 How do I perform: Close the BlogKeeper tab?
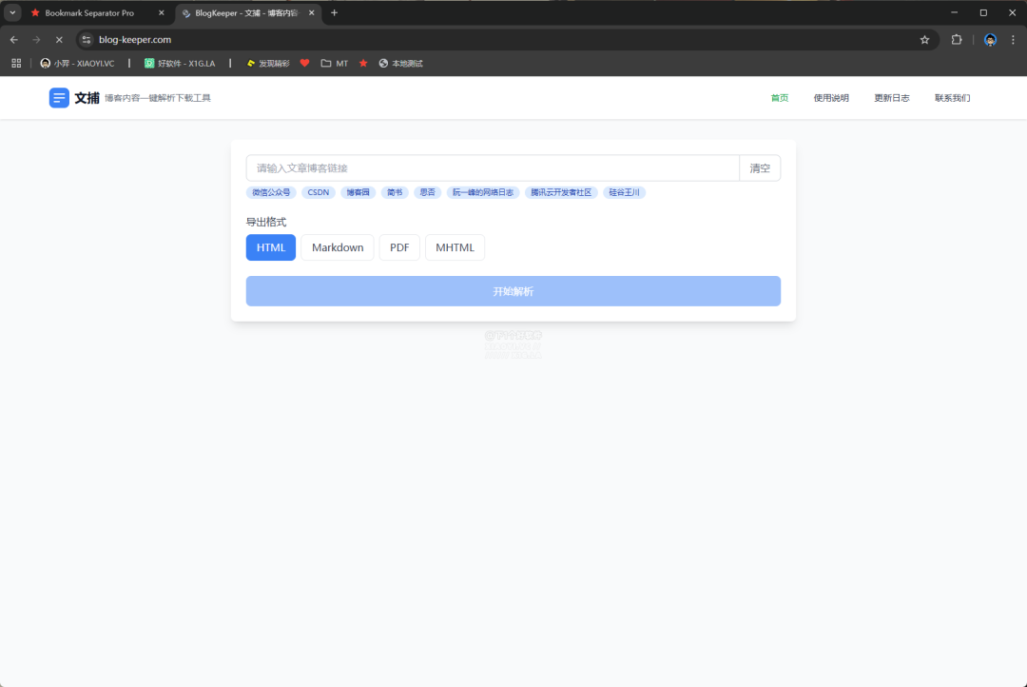(312, 13)
